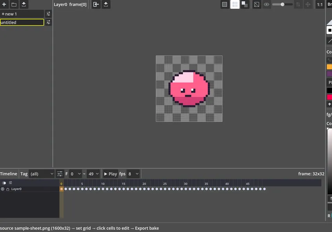Click the reference image icon
The image size is (332, 232).
(x=257, y=4)
